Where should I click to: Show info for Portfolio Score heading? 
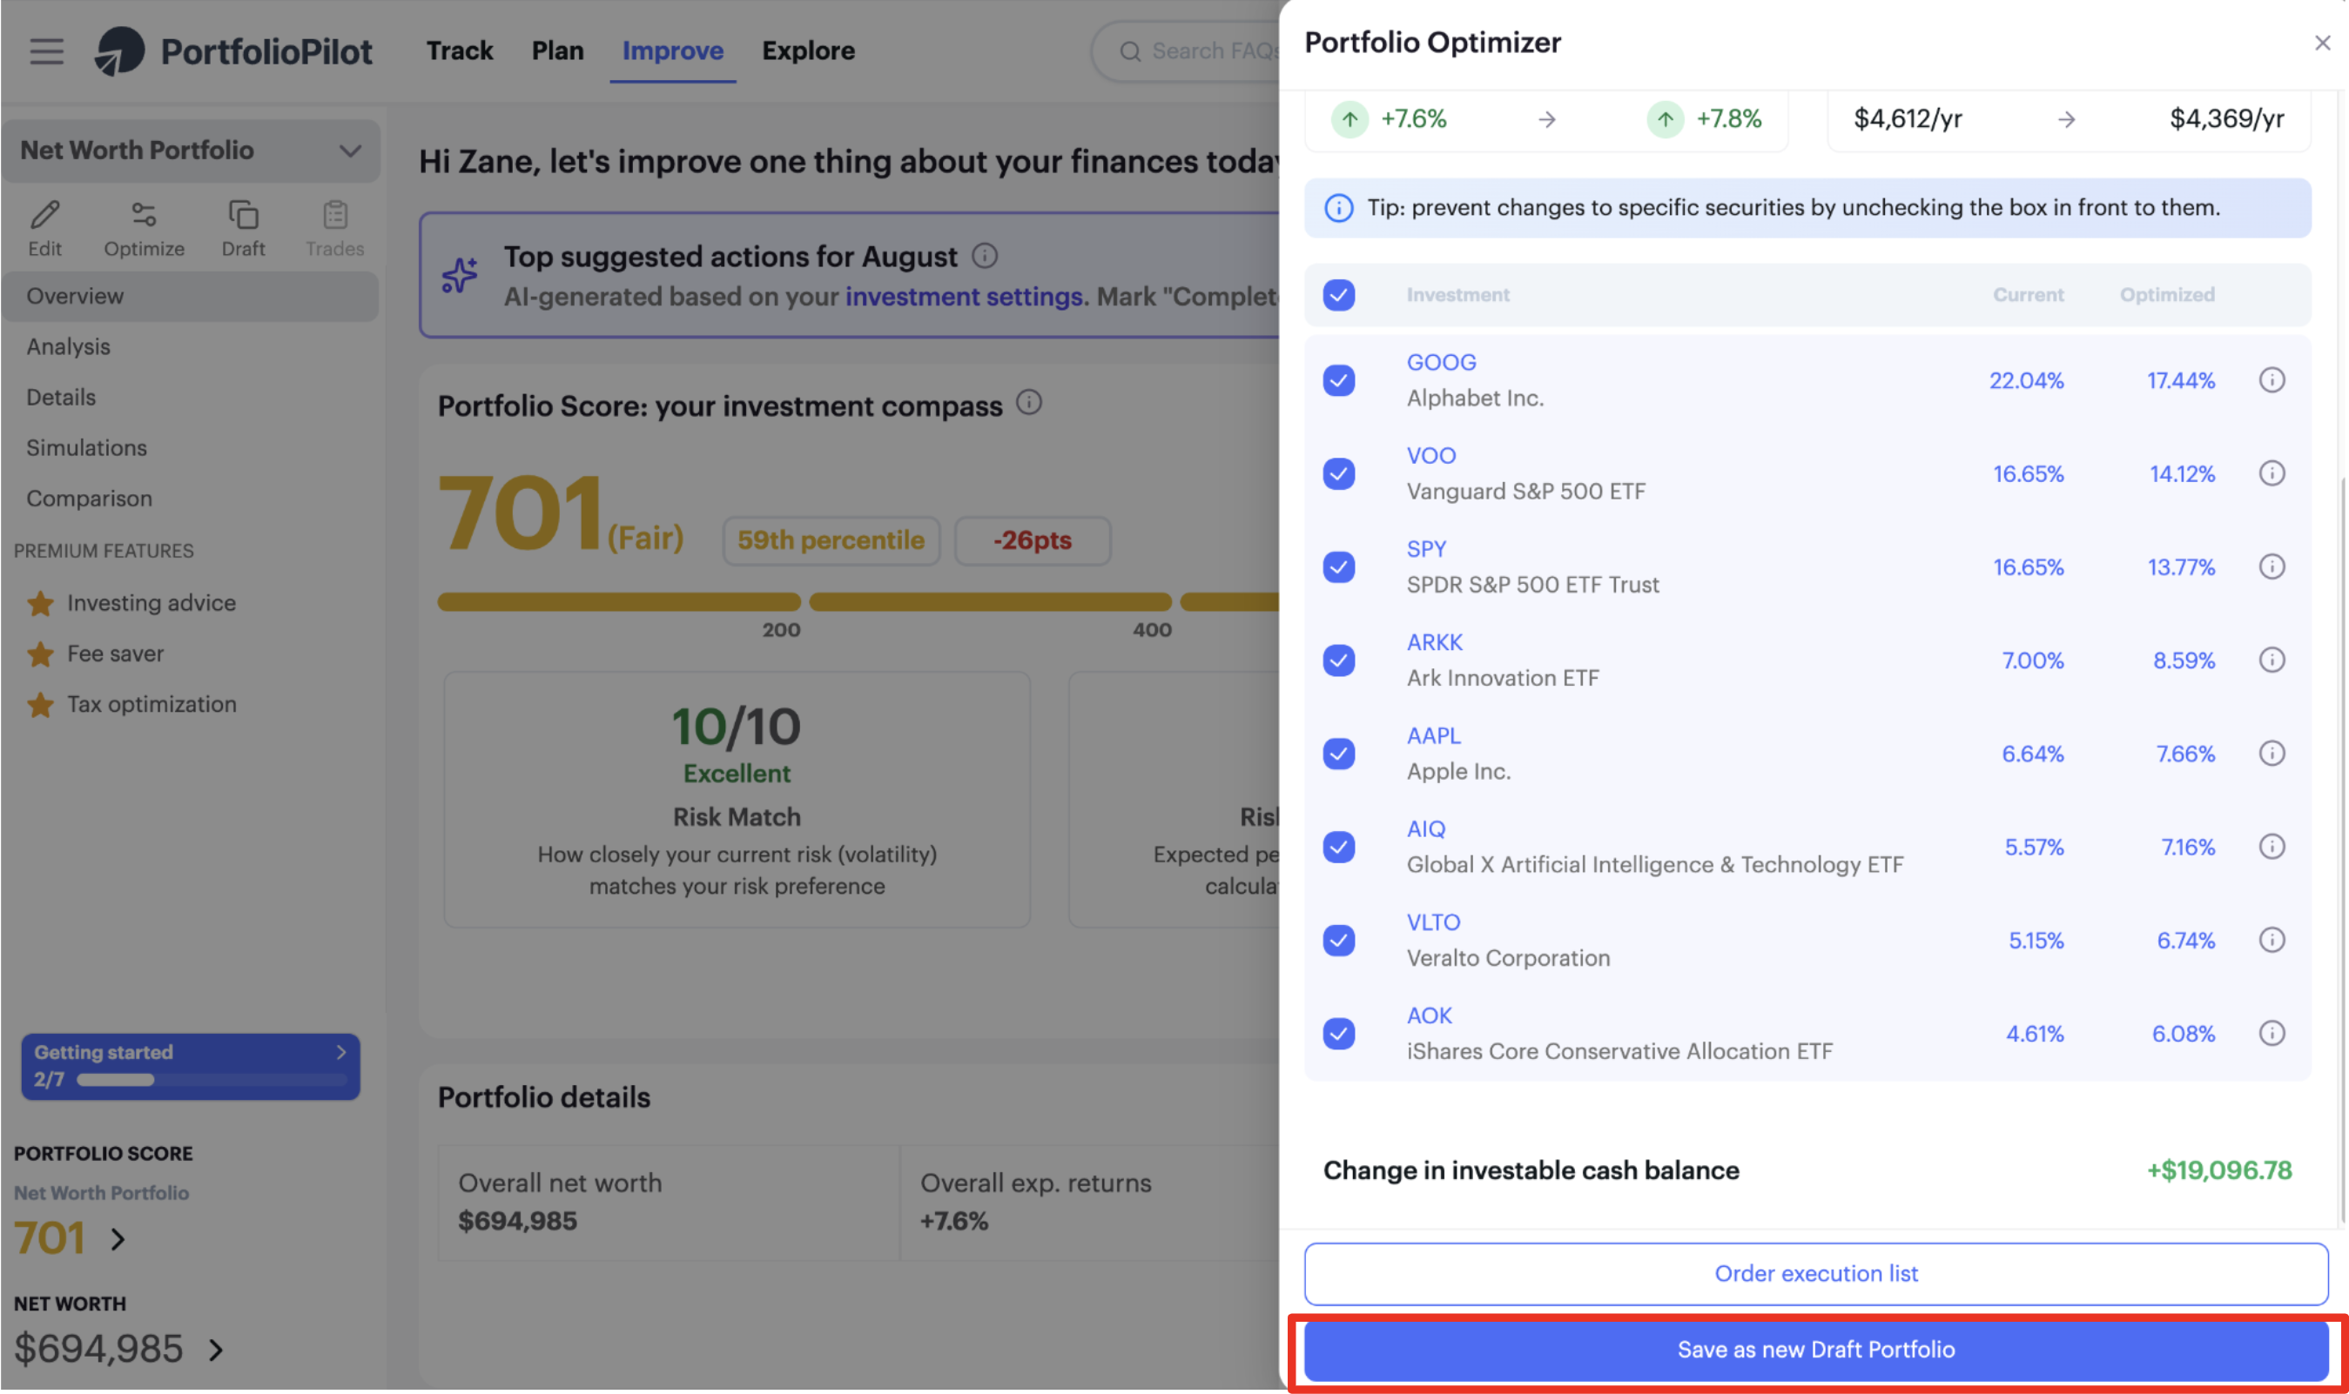pos(1030,403)
